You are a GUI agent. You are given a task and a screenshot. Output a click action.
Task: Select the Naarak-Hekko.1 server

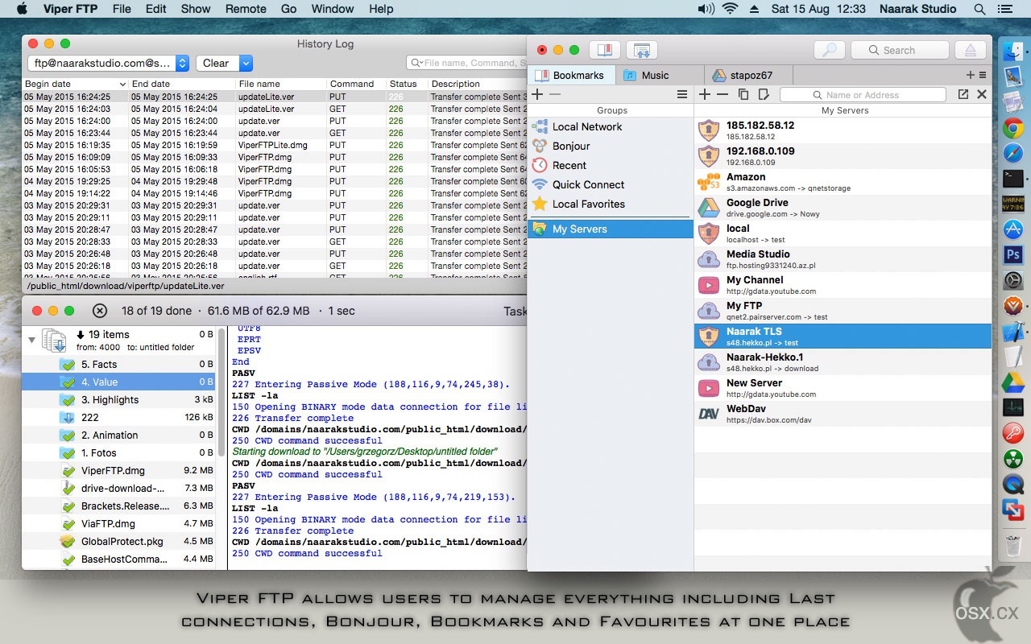(x=843, y=362)
